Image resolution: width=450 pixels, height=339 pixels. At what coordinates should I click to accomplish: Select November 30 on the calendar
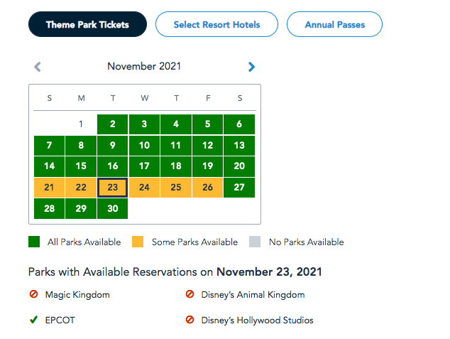[x=112, y=208]
